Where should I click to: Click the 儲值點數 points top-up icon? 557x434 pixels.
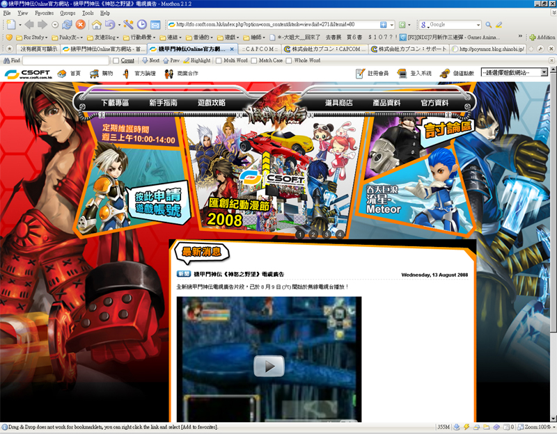coord(444,74)
